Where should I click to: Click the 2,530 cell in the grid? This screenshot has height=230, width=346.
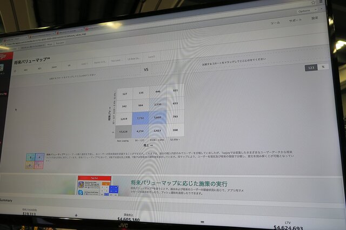tap(158, 104)
